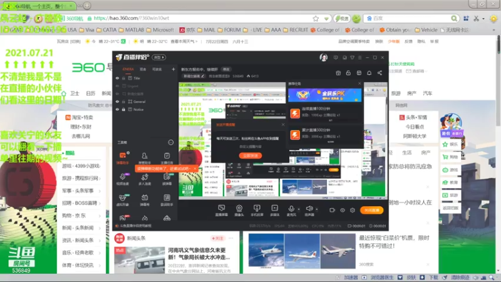Open the 虚拟形象 tool icon
The height and width of the screenshot is (282, 501).
pos(122,200)
